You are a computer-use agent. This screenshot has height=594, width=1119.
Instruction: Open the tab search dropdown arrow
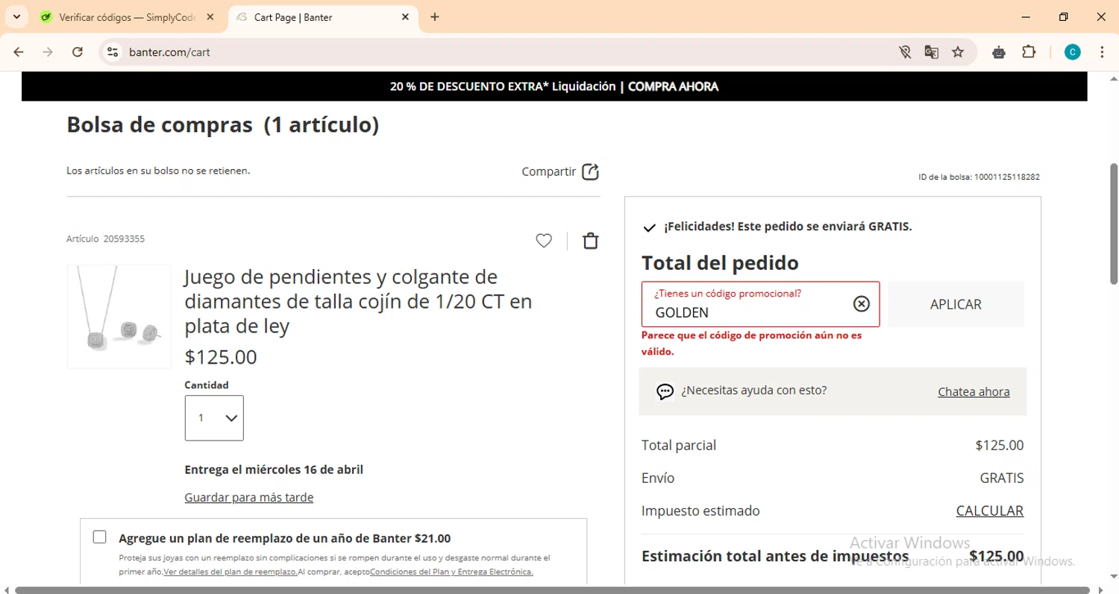[x=16, y=16]
